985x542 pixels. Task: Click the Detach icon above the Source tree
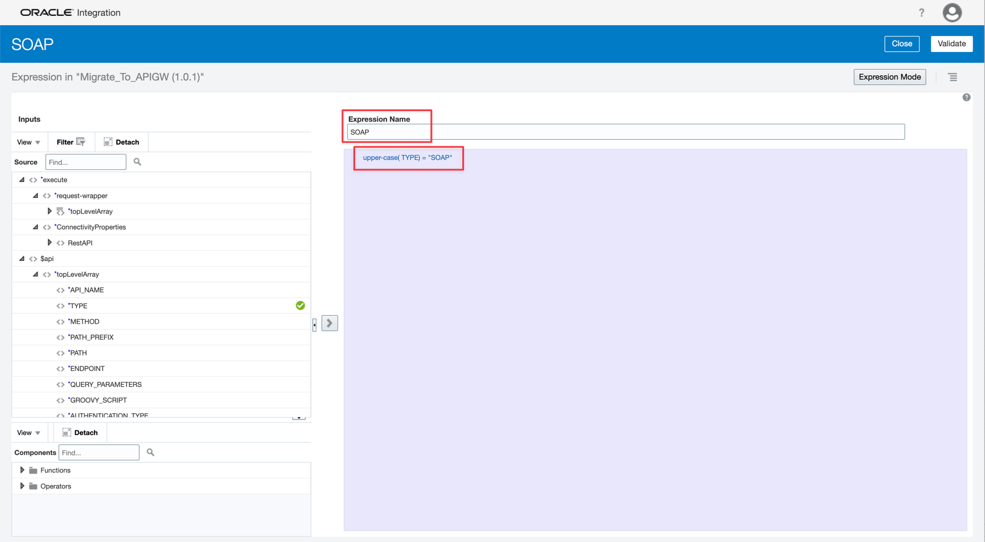(108, 141)
